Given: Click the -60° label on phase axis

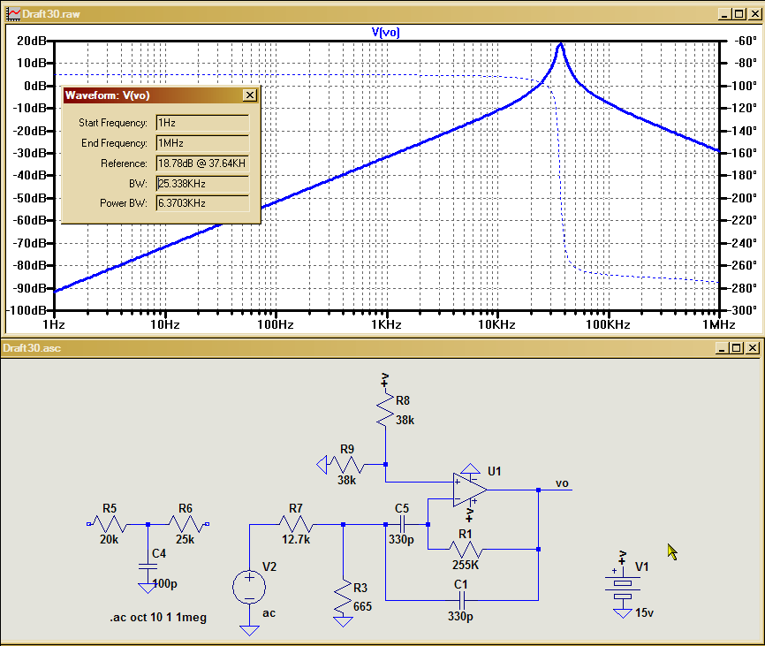Looking at the screenshot, I should pos(746,41).
